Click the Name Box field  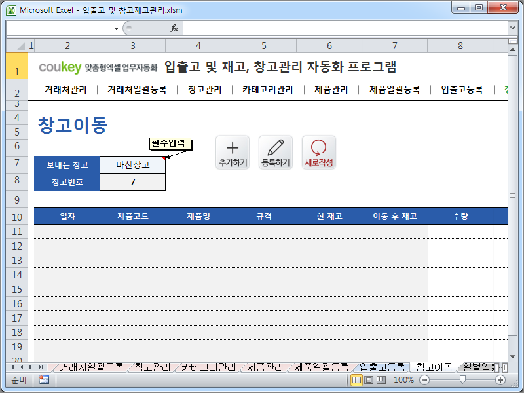pos(60,28)
